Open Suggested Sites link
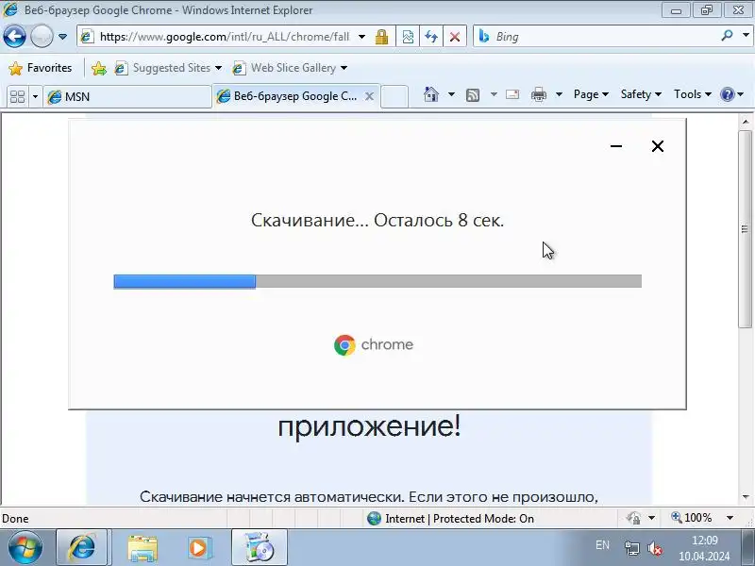 point(168,68)
